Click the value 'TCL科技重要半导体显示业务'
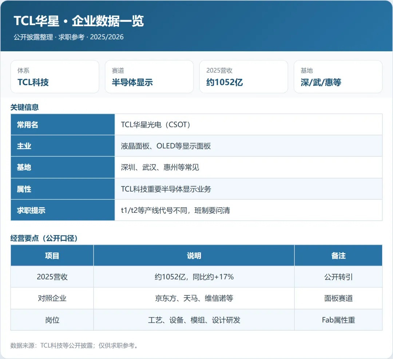The height and width of the screenshot is (359, 393). pyautogui.click(x=166, y=189)
